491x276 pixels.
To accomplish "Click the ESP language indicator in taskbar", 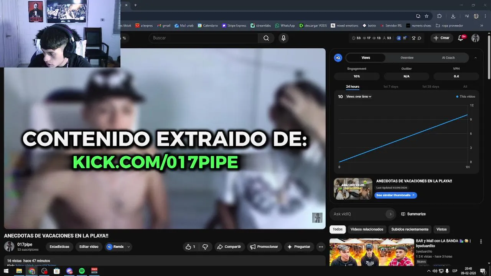I will (455, 271).
